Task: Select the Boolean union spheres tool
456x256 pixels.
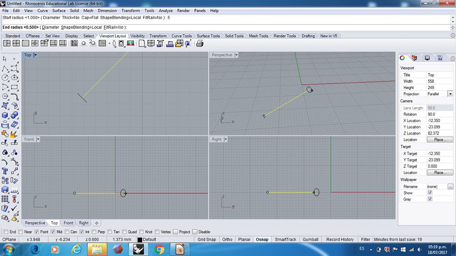Action: pyautogui.click(x=14, y=115)
